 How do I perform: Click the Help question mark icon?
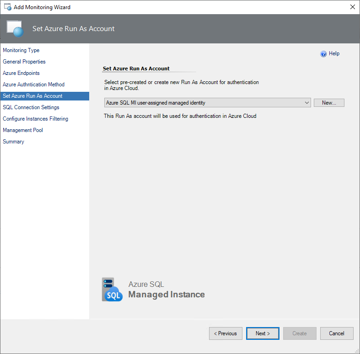tap(323, 54)
